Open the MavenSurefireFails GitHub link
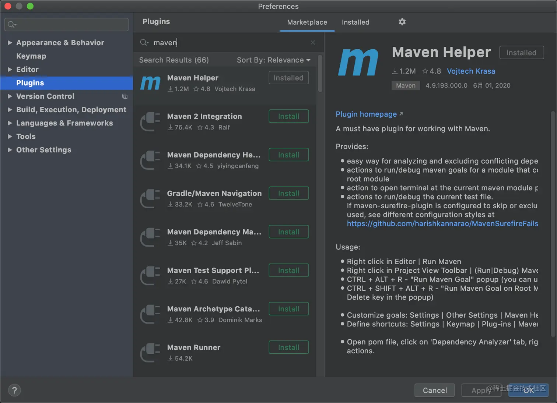Image resolution: width=557 pixels, height=403 pixels. point(442,223)
